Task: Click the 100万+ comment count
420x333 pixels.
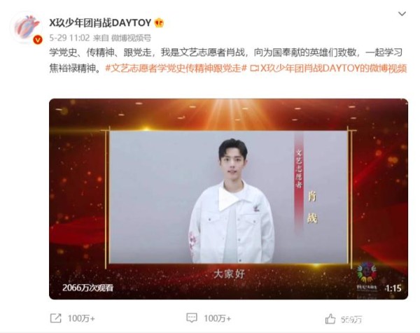Action: [217, 318]
